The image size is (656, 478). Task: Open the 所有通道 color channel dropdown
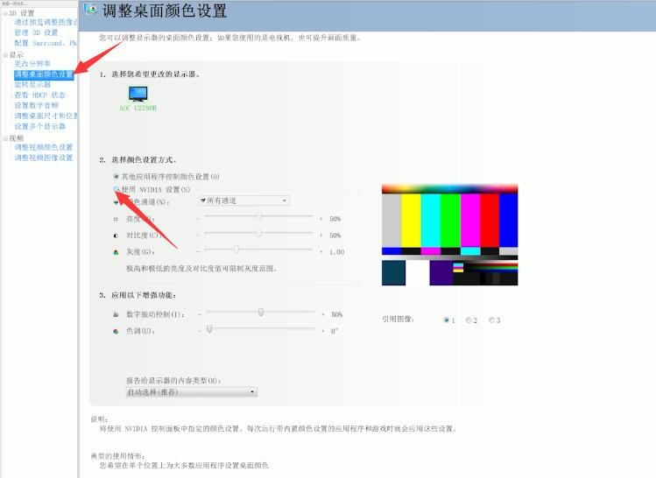(x=244, y=200)
